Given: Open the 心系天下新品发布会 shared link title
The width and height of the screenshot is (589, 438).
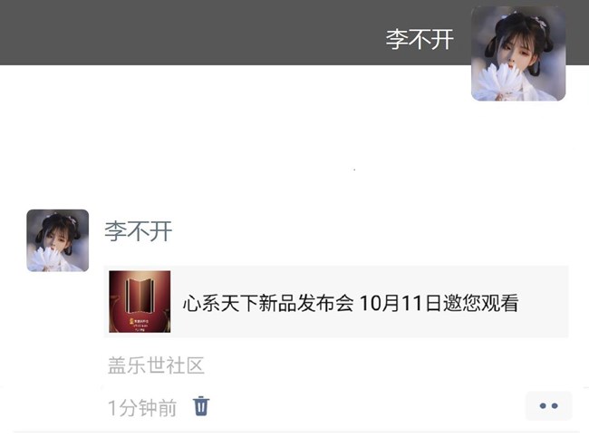Looking at the screenshot, I should pos(268,303).
